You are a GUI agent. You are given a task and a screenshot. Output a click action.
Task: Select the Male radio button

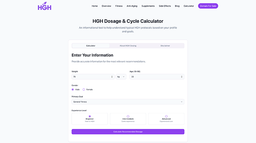73,89
